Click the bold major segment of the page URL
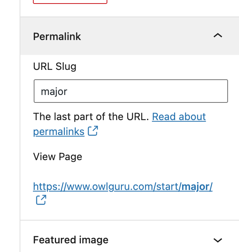Viewport: 239px width, 252px height. (x=197, y=186)
